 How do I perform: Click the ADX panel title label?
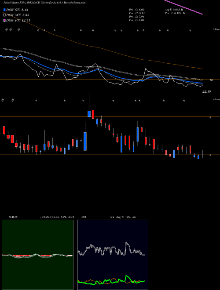[84, 217]
